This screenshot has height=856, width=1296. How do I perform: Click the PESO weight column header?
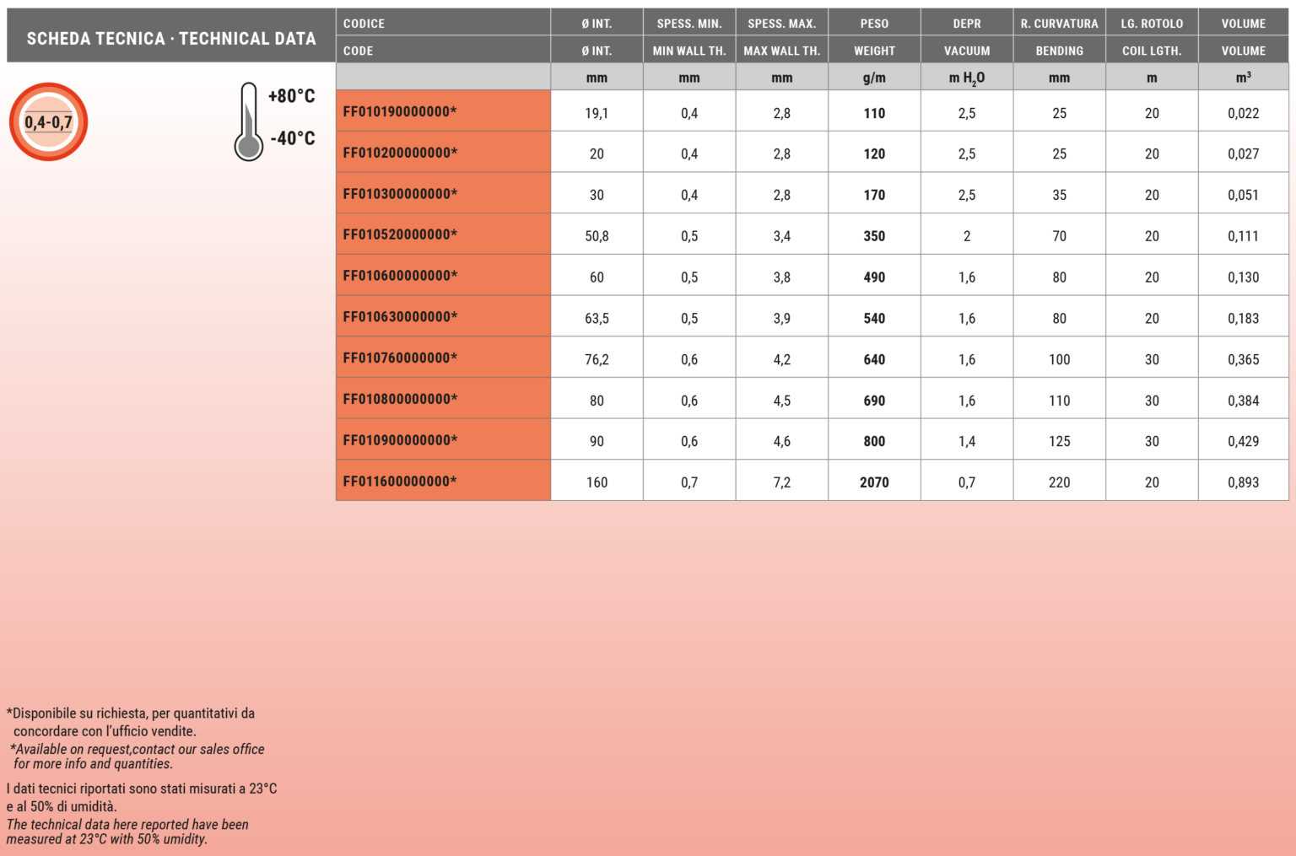[874, 24]
